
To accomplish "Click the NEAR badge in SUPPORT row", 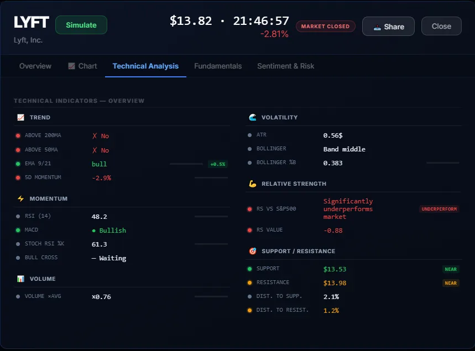I will pyautogui.click(x=451, y=269).
